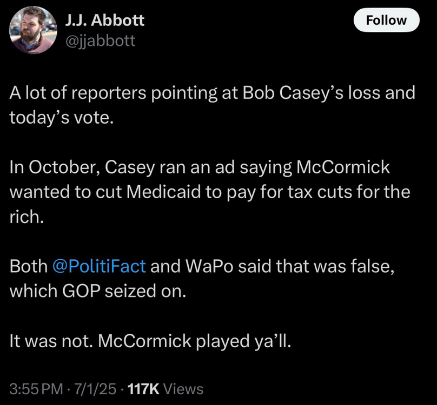This screenshot has height=405, width=437.
Task: Click the line starting 'In October, Casey'
Action: (x=199, y=167)
